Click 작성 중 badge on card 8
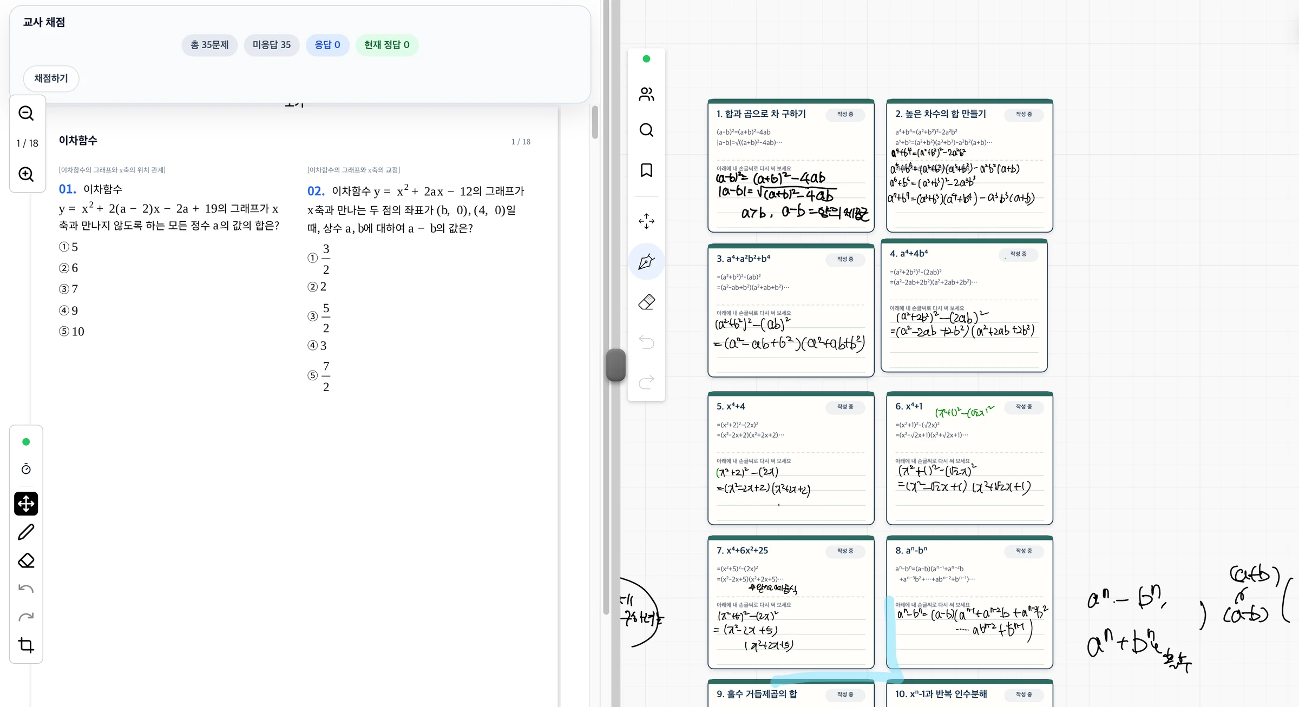The height and width of the screenshot is (707, 1299). coord(1024,551)
